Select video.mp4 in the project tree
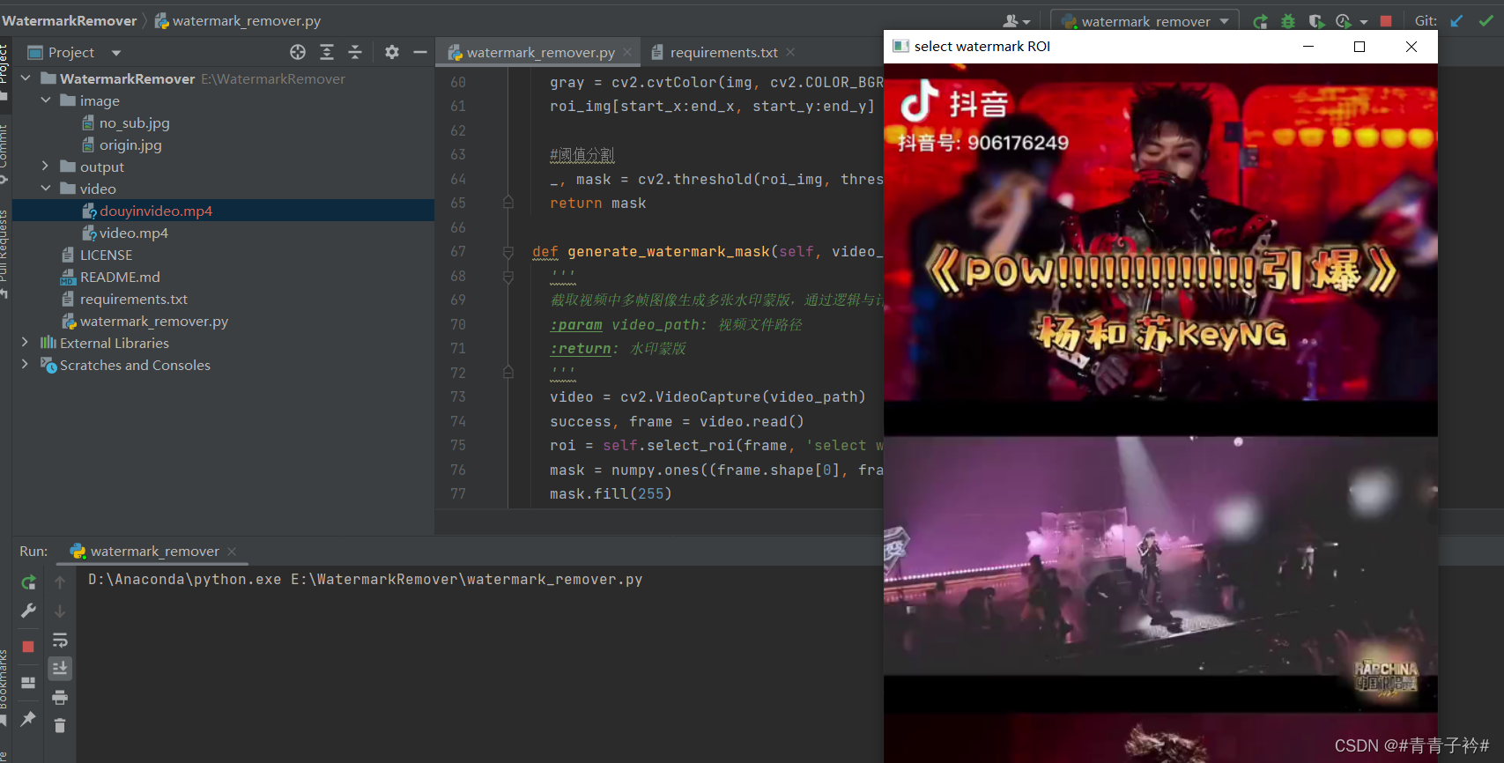 [x=133, y=233]
